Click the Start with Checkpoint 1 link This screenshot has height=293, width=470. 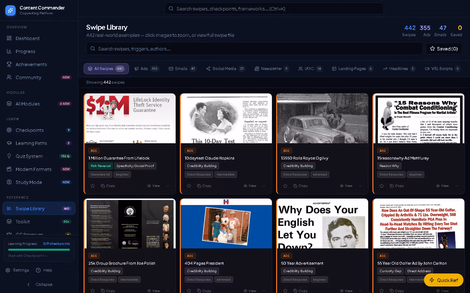pos(28,256)
